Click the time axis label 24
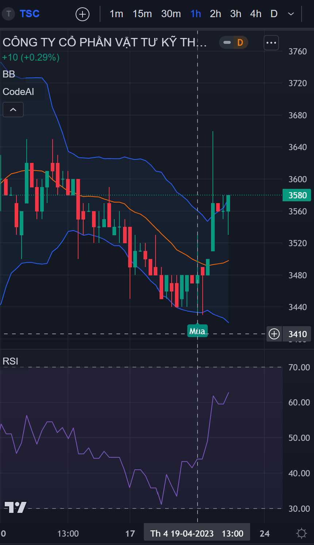Viewport: 314px width, 545px height. (x=265, y=533)
